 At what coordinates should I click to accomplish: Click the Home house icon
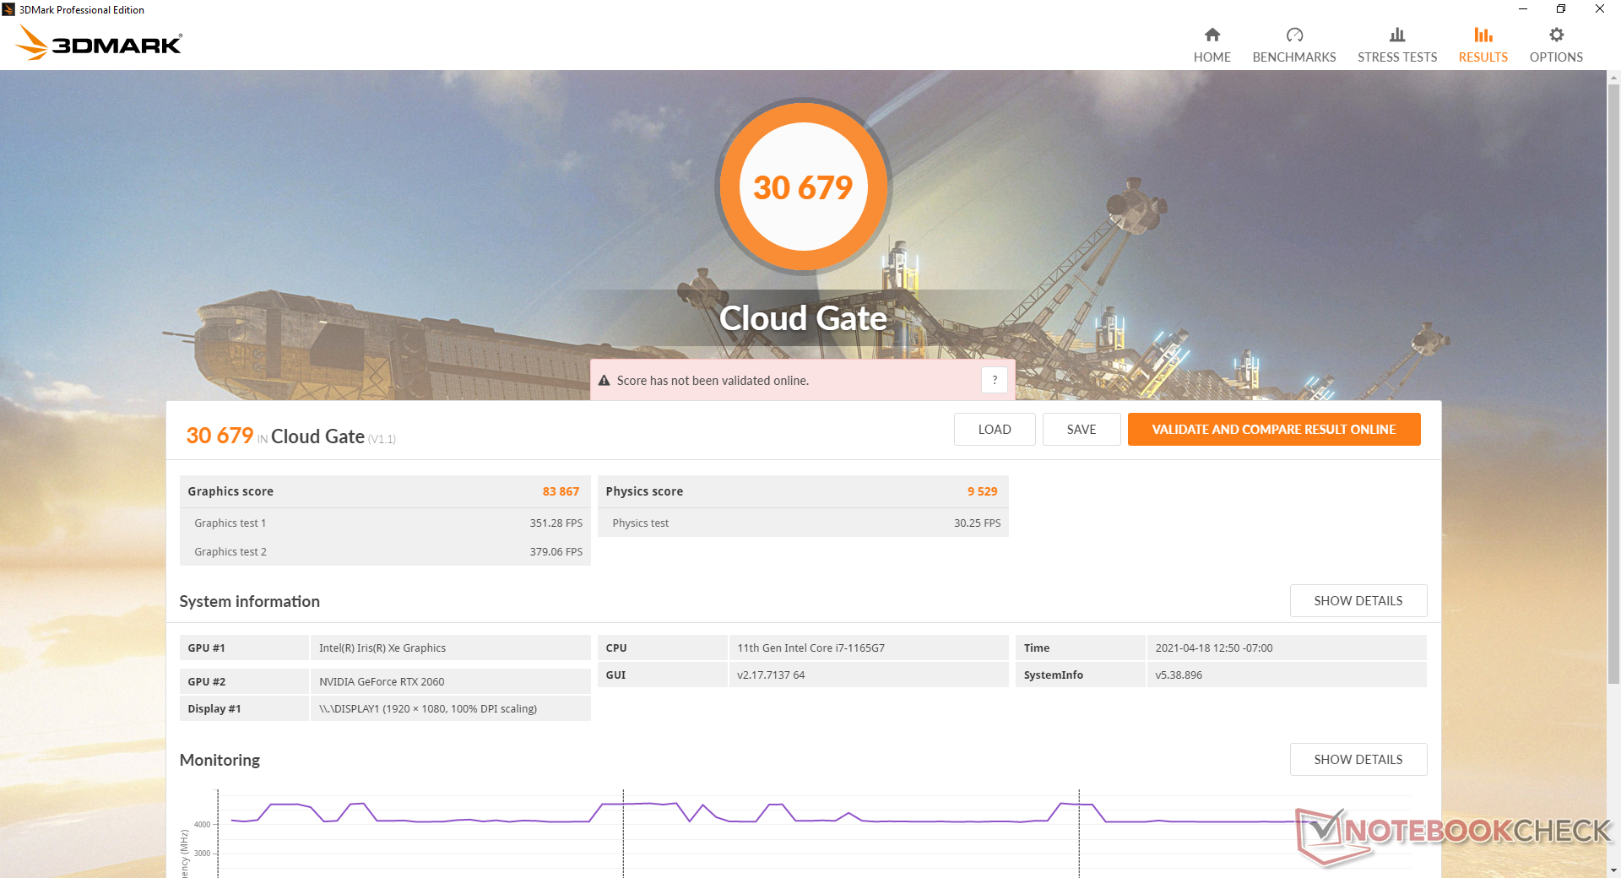(x=1212, y=35)
